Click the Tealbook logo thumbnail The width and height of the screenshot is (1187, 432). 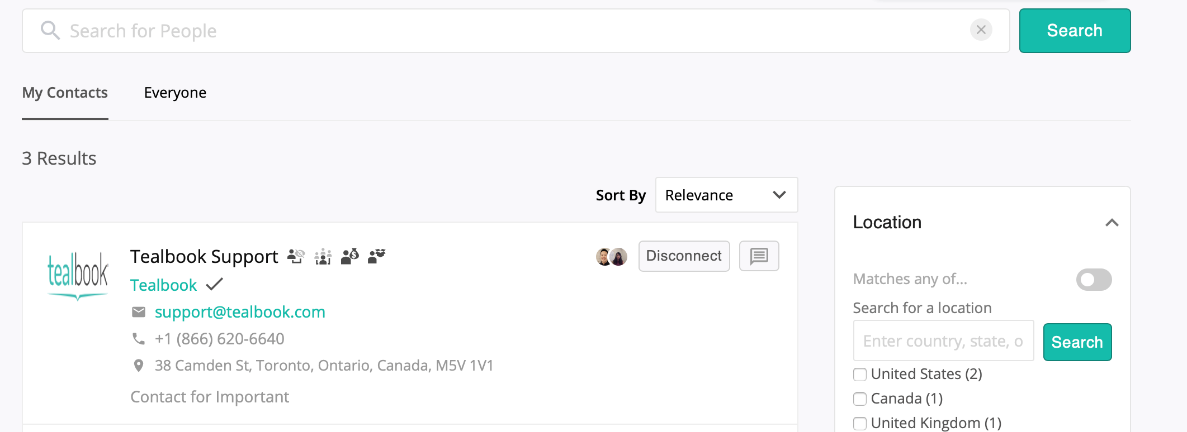[x=78, y=275]
